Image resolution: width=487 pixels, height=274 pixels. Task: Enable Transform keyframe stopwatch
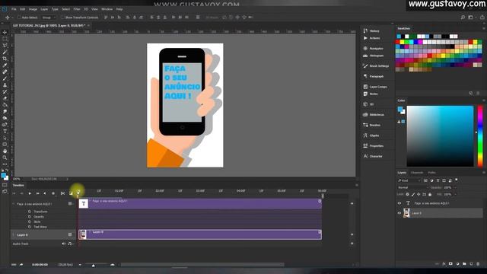click(30, 212)
